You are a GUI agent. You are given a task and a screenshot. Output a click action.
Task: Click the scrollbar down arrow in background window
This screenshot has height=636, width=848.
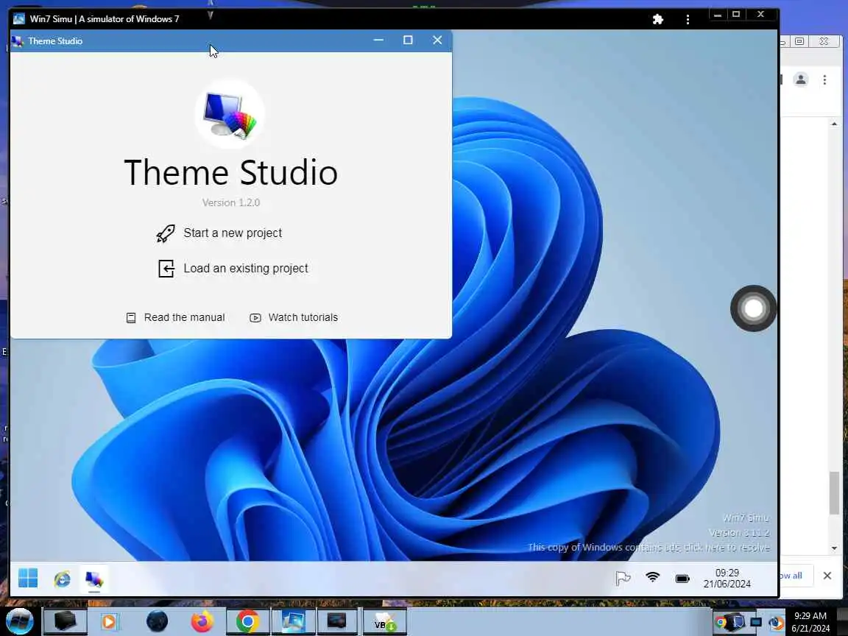pos(835,548)
